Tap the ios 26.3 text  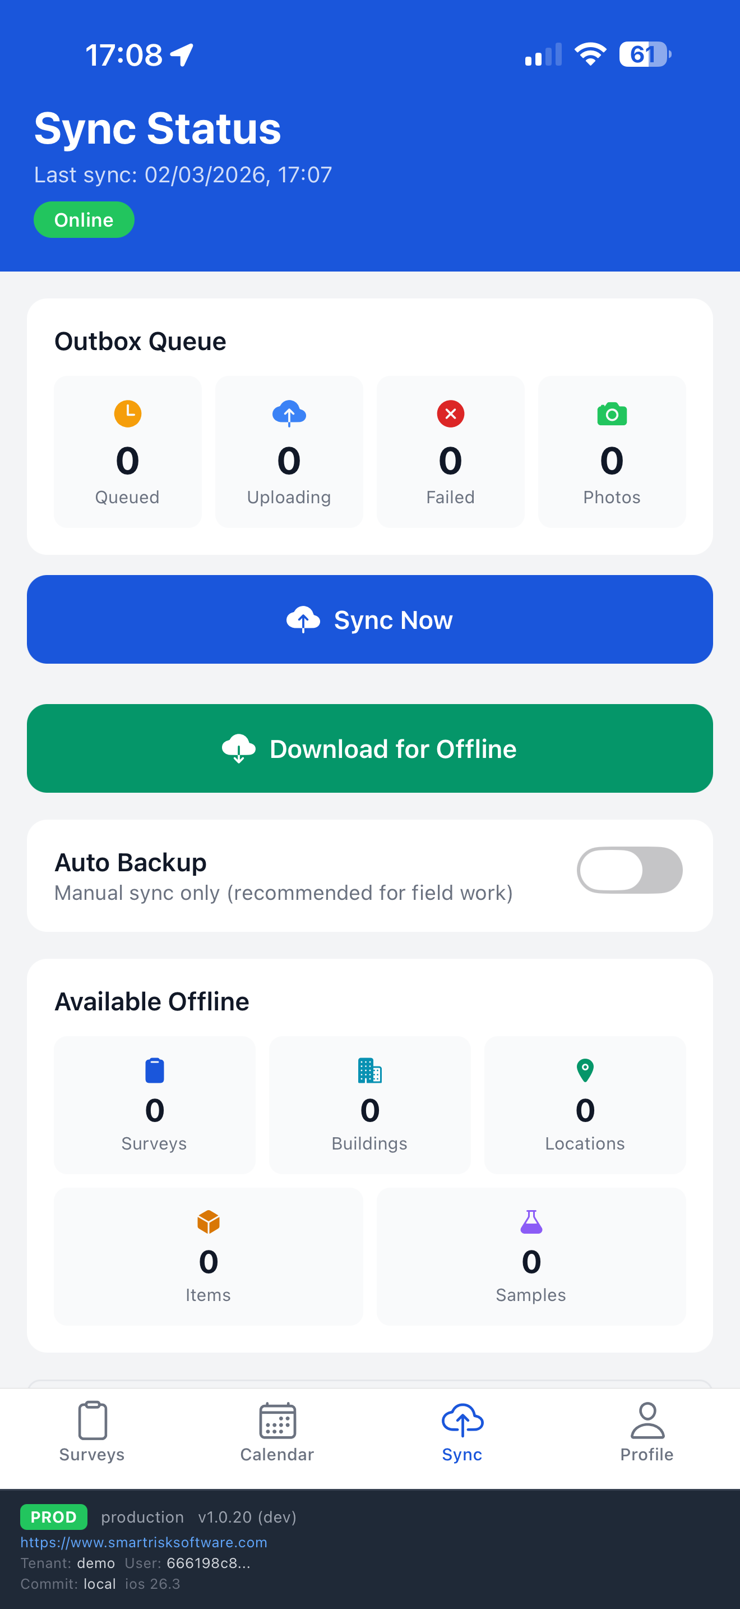152,1584
